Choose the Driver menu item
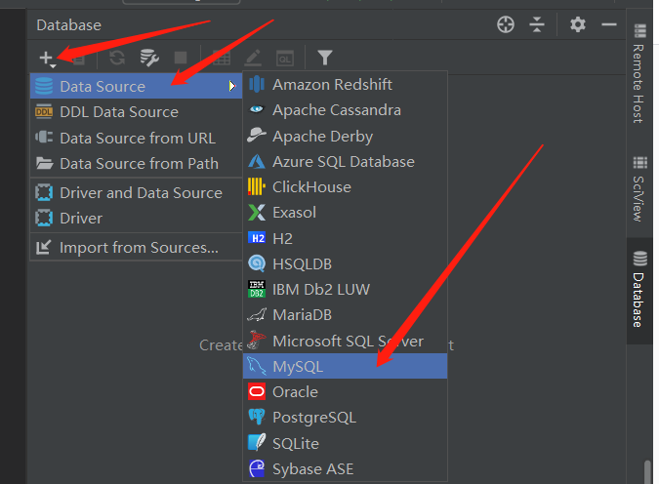This screenshot has width=659, height=484. click(136, 218)
